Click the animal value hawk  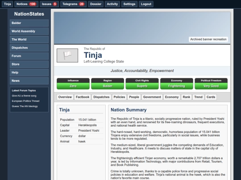coord(82,141)
